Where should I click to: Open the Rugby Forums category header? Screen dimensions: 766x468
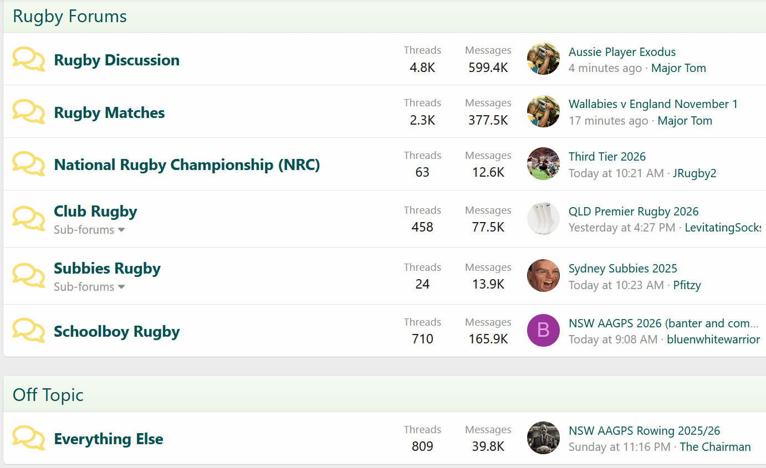70,17
